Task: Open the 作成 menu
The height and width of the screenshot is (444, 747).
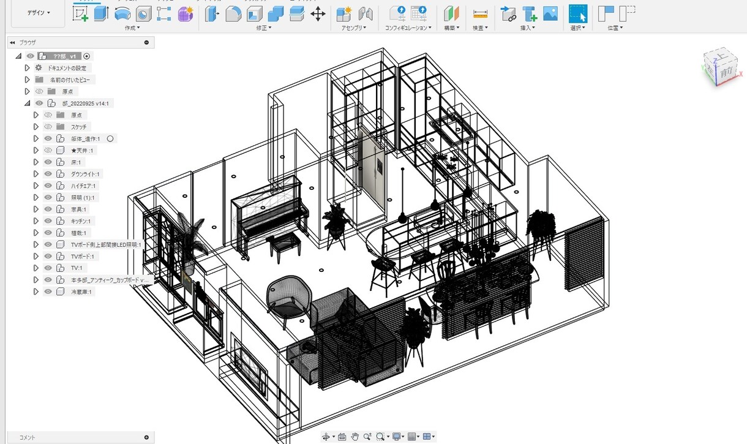Action: [x=132, y=28]
